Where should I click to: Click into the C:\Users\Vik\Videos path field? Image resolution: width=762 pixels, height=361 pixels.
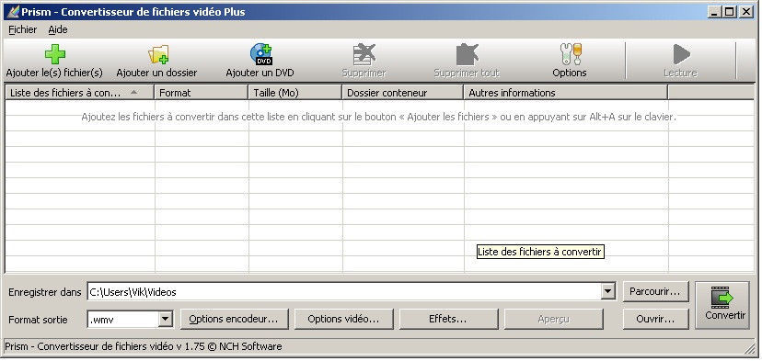click(344, 291)
